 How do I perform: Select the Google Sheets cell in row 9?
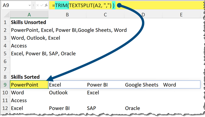click(x=142, y=85)
